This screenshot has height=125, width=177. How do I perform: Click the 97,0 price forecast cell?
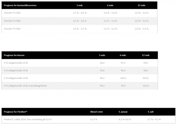point(123,63)
